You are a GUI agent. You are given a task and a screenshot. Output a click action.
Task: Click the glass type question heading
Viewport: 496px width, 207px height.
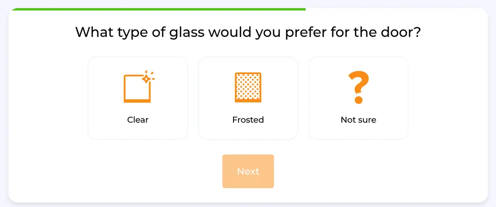point(248,32)
